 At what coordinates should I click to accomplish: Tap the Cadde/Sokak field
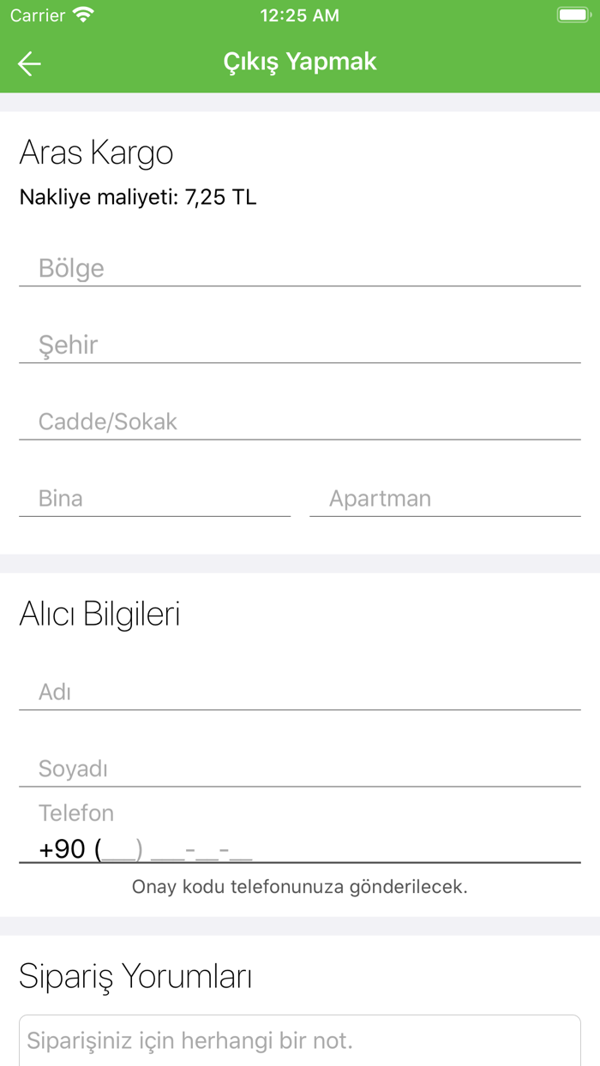[x=299, y=421]
